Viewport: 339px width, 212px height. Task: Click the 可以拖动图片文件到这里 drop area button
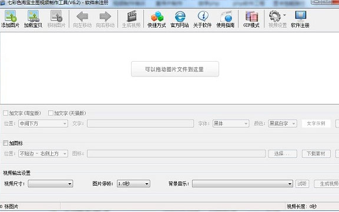175,69
